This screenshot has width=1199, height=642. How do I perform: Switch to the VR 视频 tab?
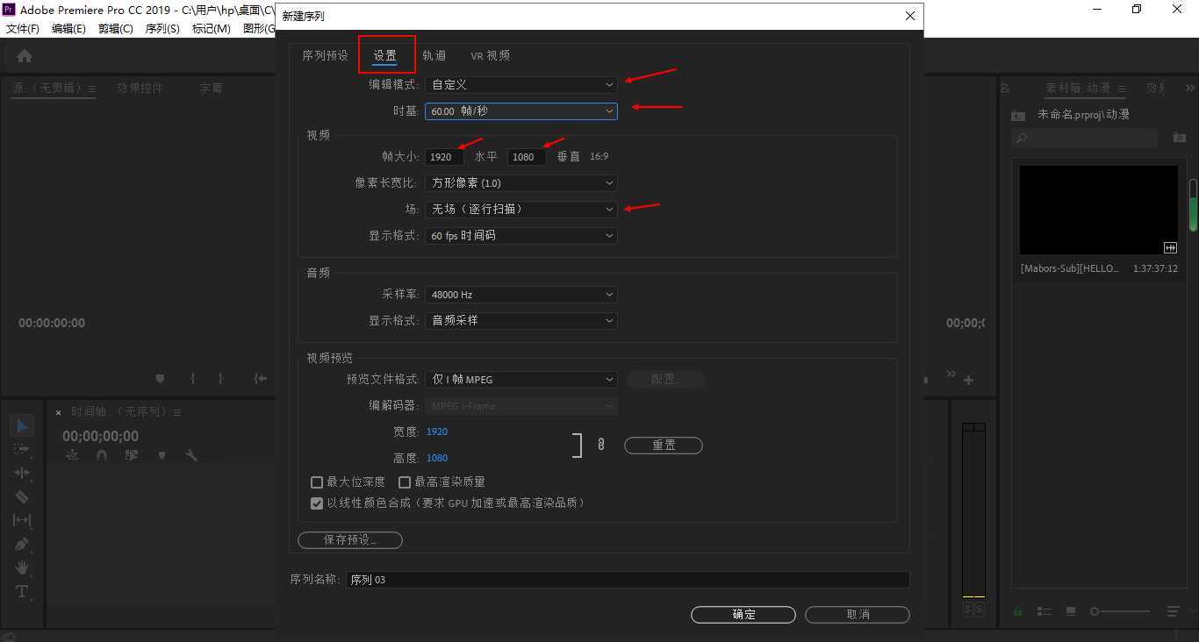(490, 55)
